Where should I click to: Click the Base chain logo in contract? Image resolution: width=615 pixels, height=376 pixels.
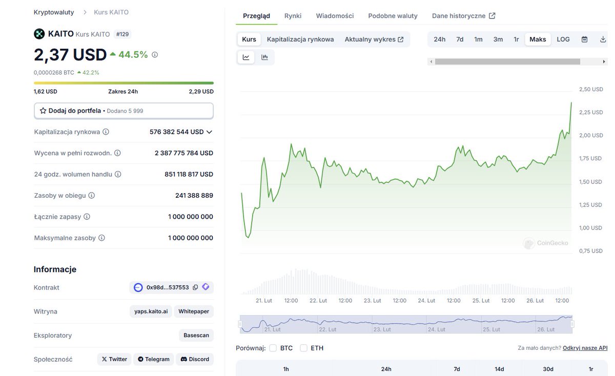(138, 287)
